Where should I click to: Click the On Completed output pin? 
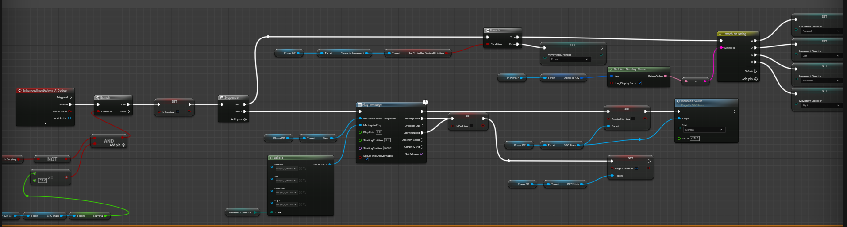pyautogui.click(x=422, y=119)
